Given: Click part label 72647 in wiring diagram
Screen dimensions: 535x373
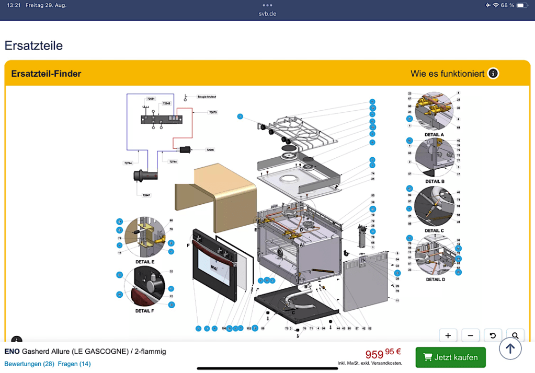Looking at the screenshot, I should [x=146, y=195].
